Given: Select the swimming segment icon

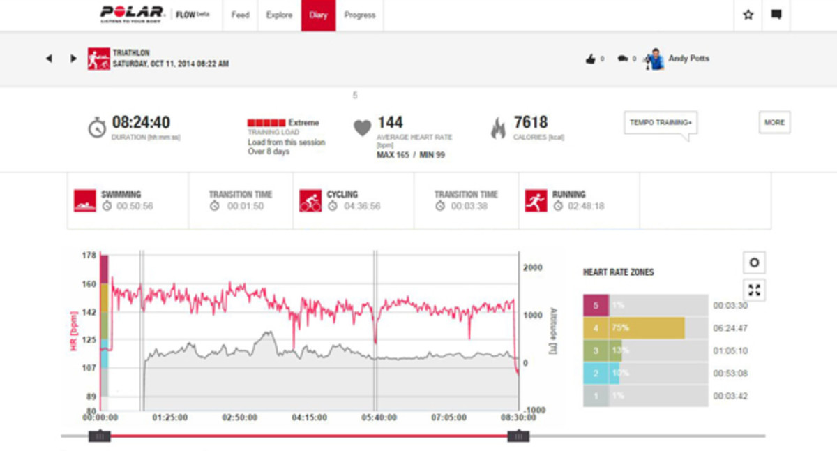Looking at the screenshot, I should coord(84,200).
